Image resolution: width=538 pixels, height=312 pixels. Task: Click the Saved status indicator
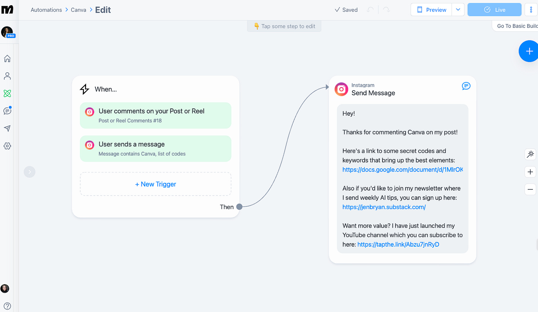click(346, 10)
